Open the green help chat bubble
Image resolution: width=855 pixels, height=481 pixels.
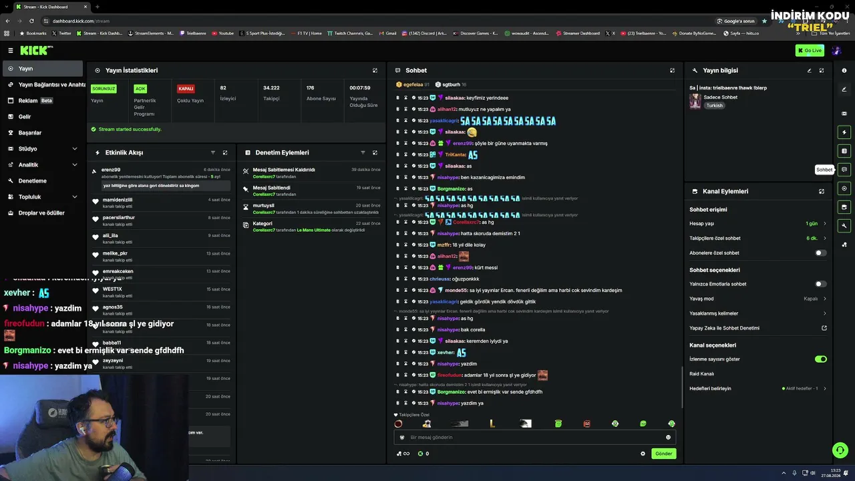coord(840,450)
